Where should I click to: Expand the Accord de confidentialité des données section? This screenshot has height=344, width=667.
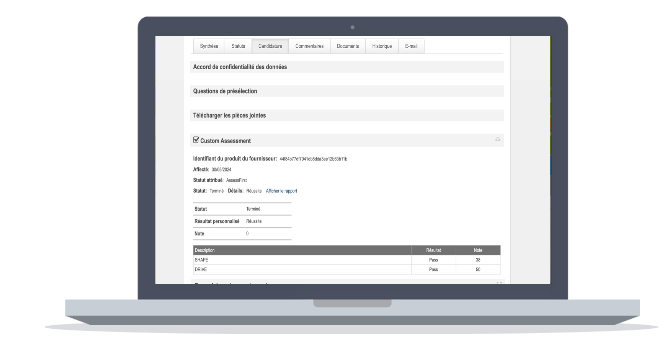(x=240, y=67)
